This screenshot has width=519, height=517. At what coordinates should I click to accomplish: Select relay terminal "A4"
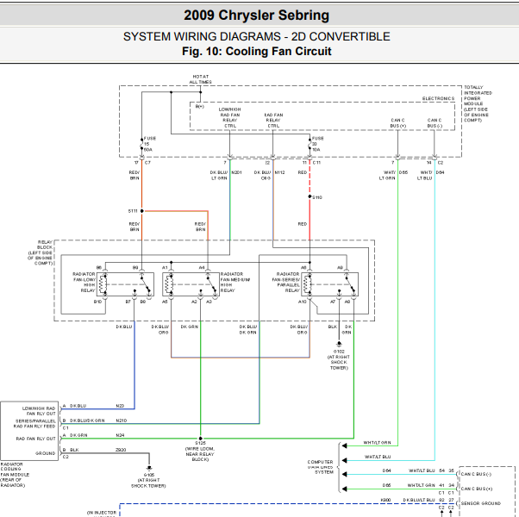202,268
